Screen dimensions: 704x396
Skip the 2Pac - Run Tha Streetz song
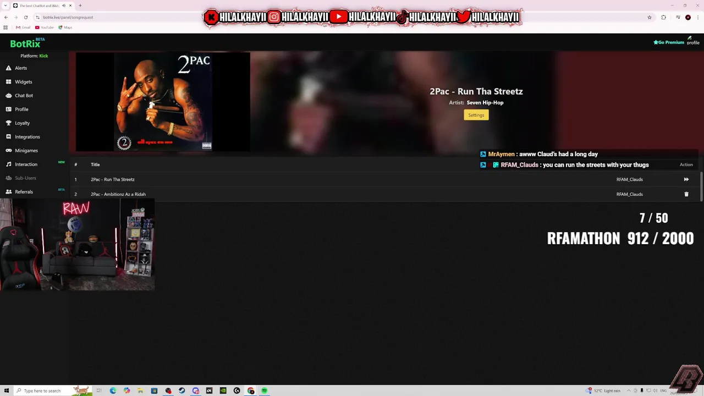point(686,179)
